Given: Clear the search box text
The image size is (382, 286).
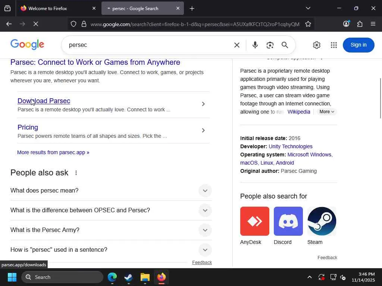Looking at the screenshot, I should tap(237, 45).
